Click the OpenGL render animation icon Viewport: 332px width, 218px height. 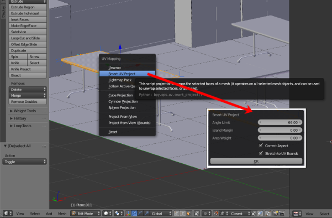282,214
